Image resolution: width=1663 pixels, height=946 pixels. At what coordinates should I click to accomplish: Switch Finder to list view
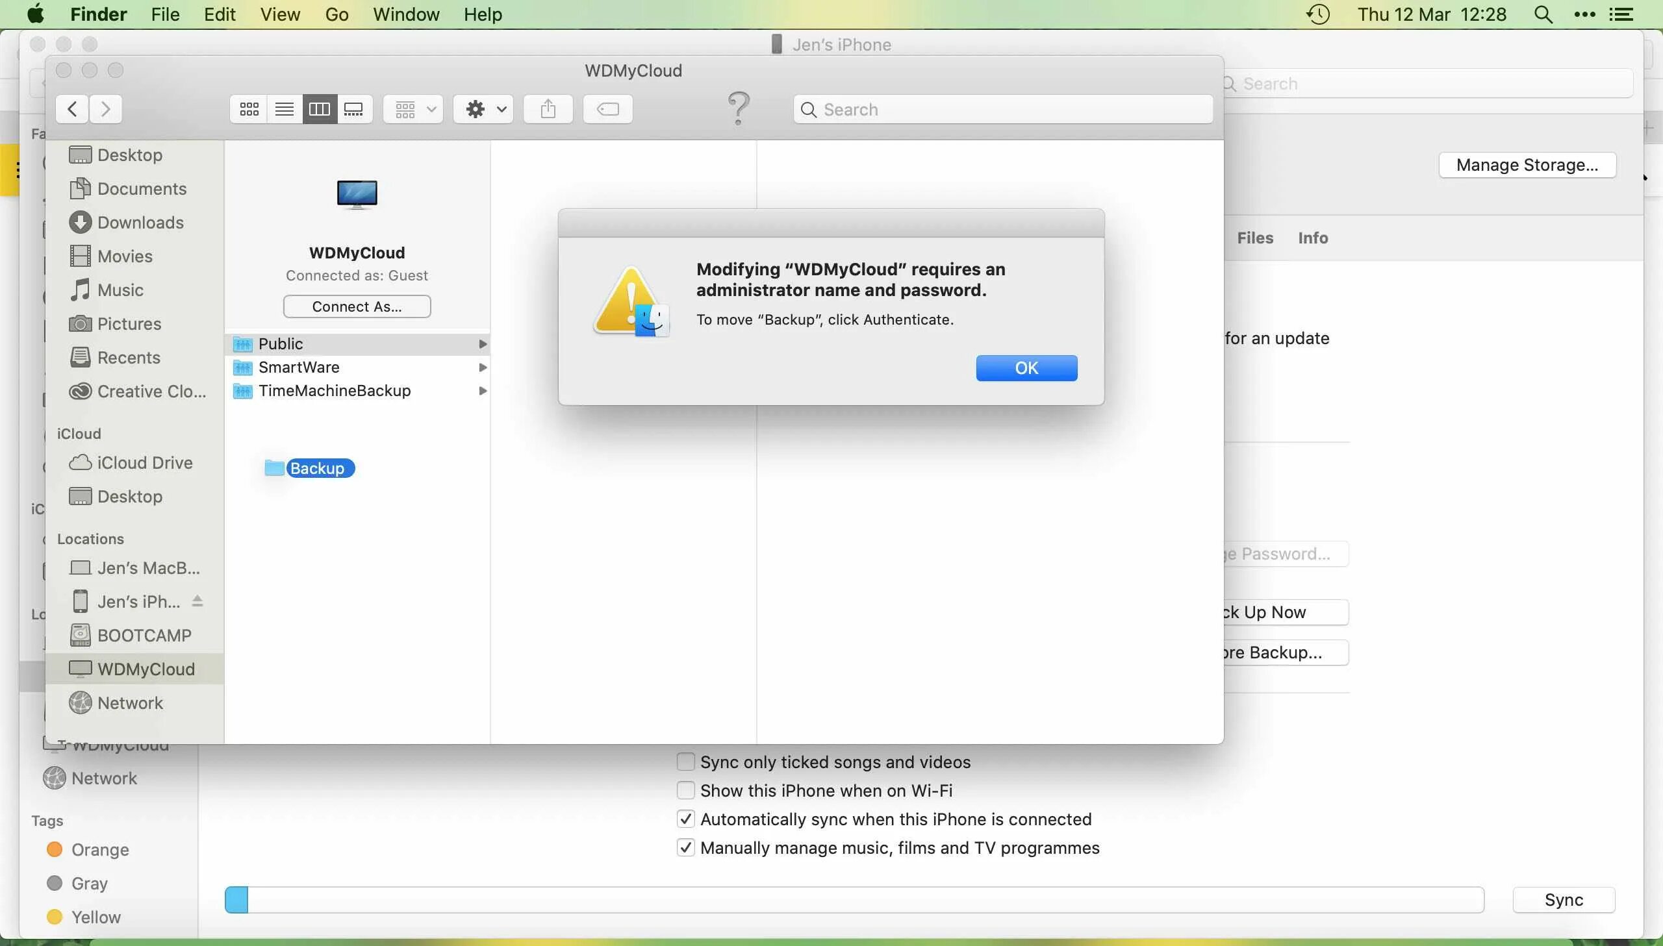pyautogui.click(x=284, y=109)
